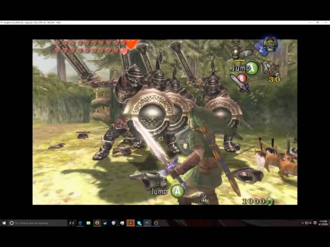The image size is (330, 247).
Task: Open the shield app on the taskbar
Action: pos(113,223)
